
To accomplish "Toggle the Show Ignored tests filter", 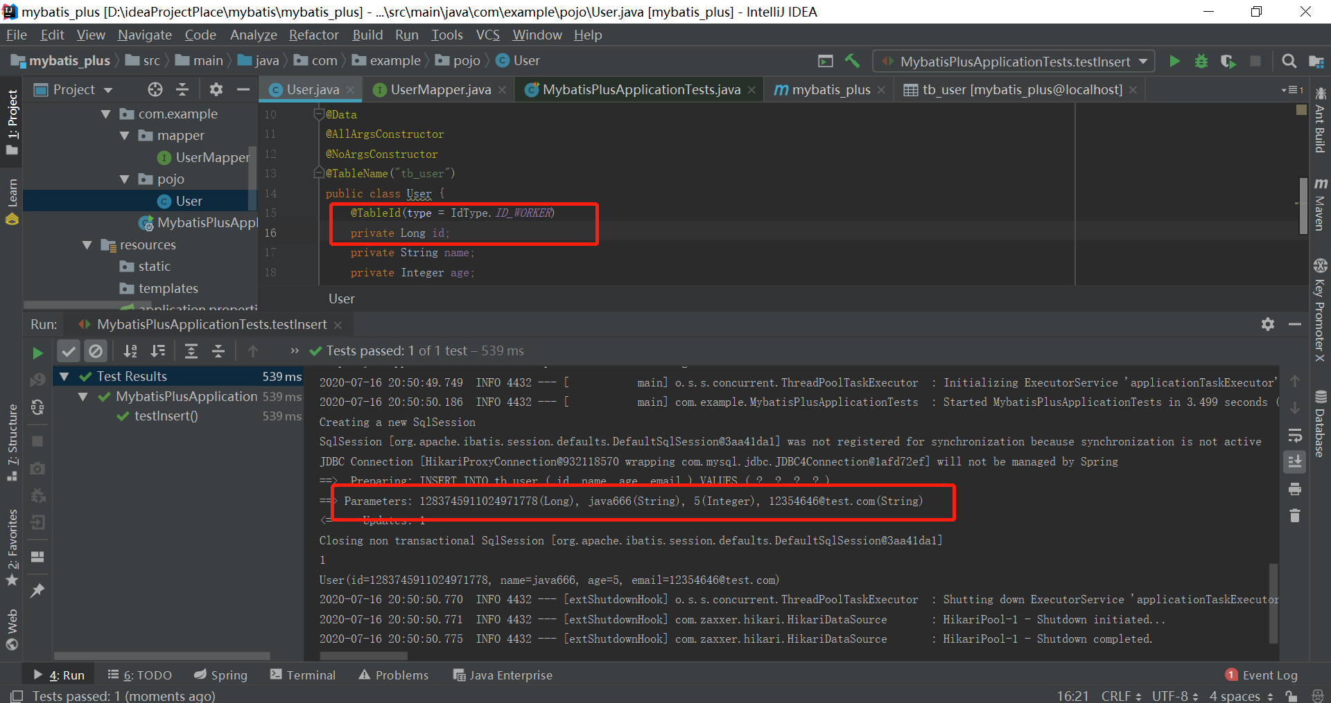I will point(96,351).
